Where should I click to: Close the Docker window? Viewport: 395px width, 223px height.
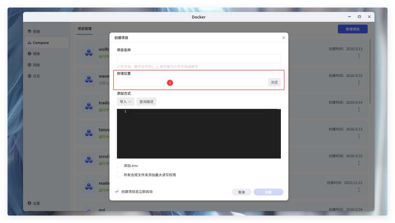tap(369, 17)
